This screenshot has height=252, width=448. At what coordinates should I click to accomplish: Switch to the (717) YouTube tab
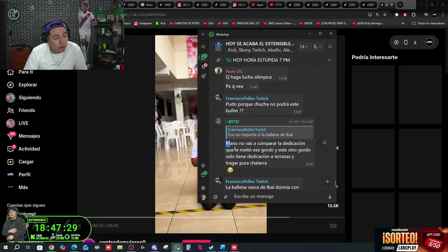[276, 5]
